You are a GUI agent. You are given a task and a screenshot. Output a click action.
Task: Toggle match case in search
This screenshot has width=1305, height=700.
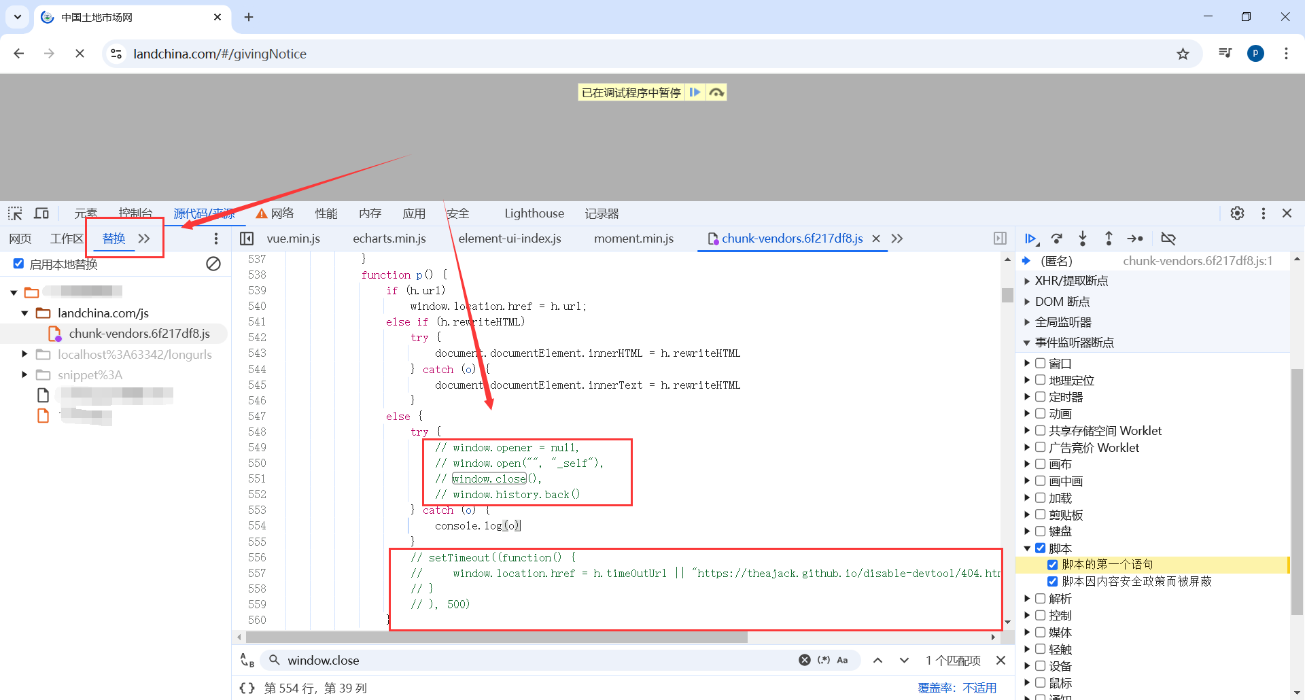(x=842, y=660)
